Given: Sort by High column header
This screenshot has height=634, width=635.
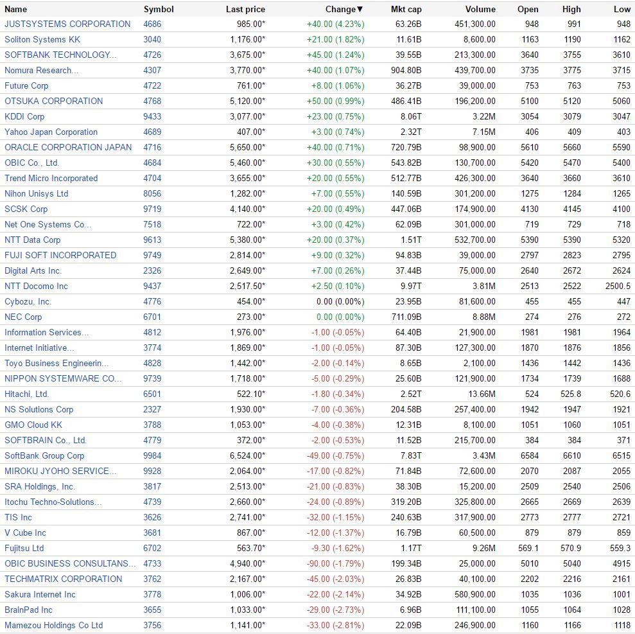Looking at the screenshot, I should pos(571,10).
